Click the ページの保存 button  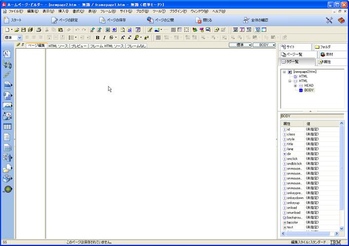113,20
